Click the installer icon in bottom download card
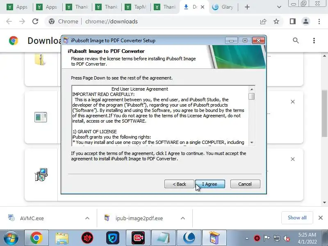 pyautogui.click(x=41, y=175)
